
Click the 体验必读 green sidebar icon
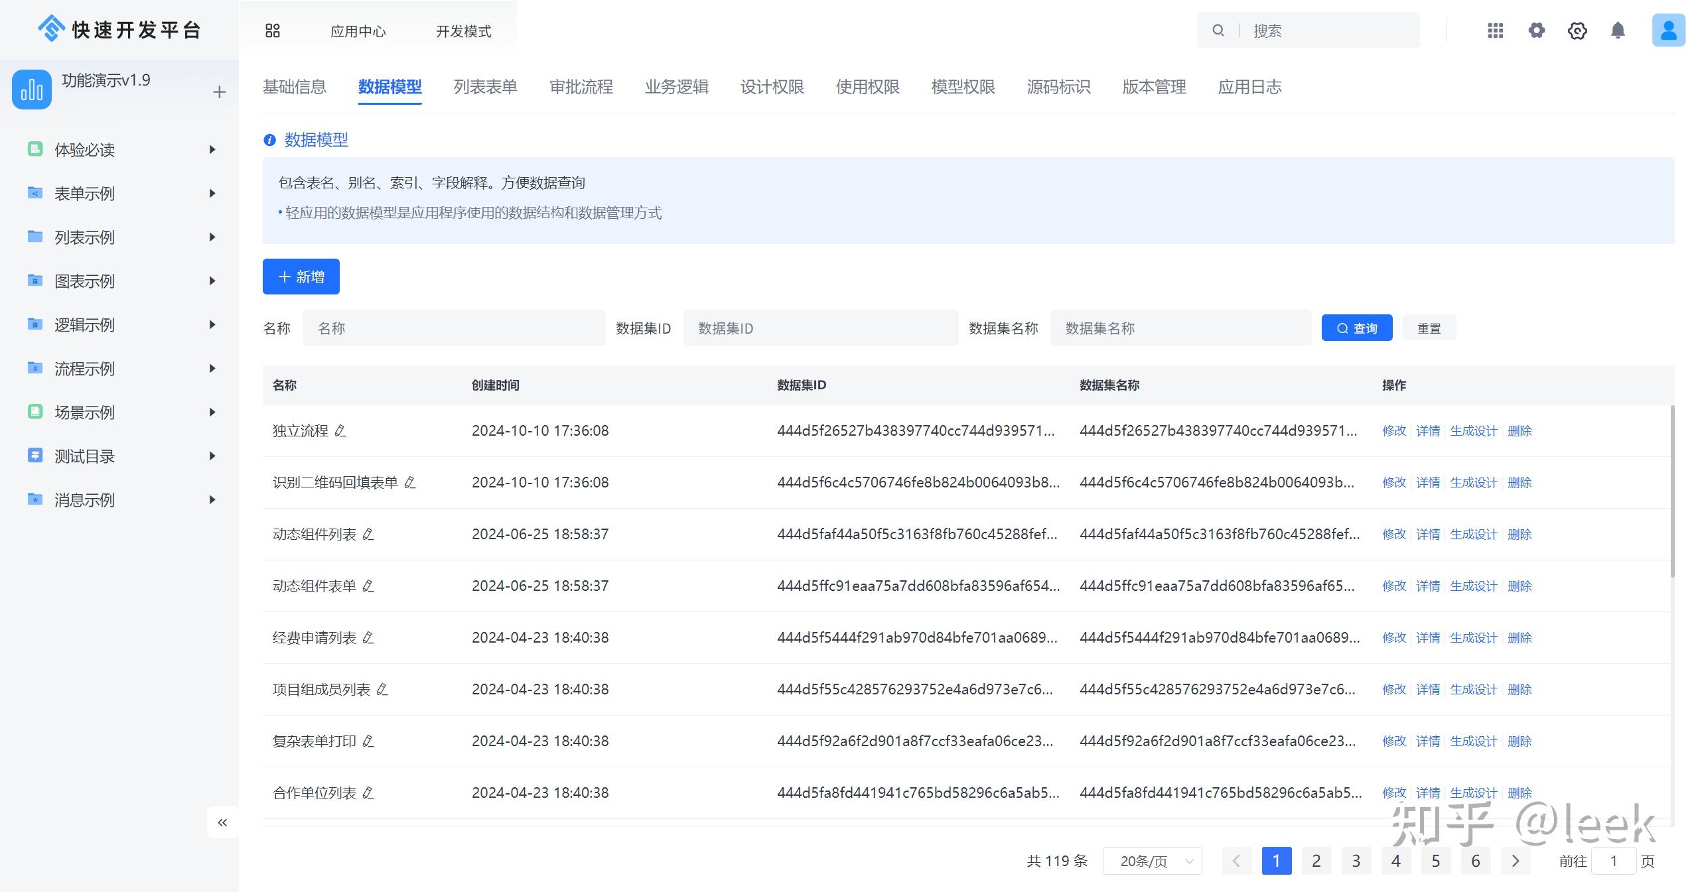pyautogui.click(x=35, y=149)
